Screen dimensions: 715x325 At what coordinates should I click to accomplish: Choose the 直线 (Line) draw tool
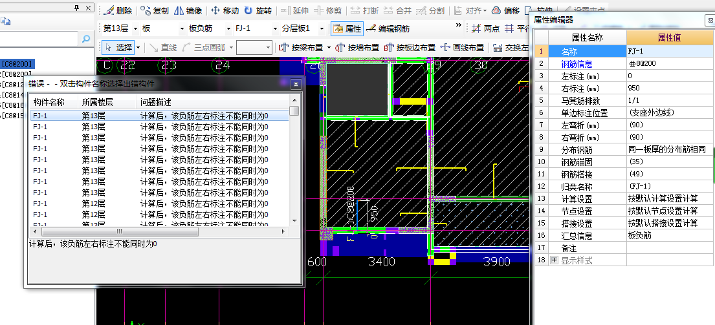pyautogui.click(x=163, y=47)
